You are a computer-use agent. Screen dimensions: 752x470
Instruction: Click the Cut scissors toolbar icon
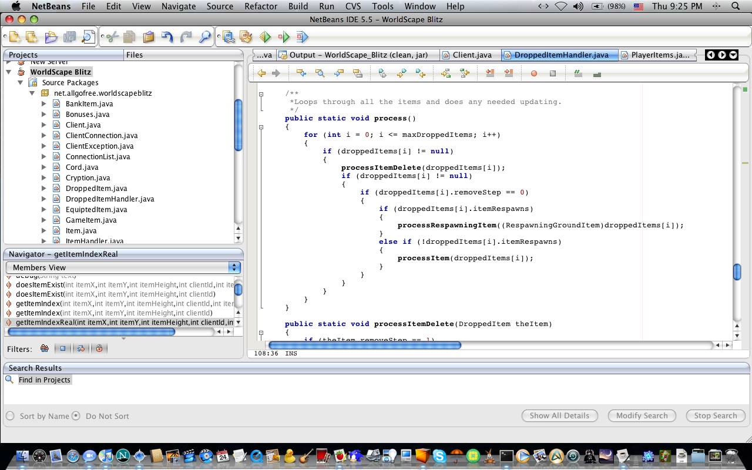[x=112, y=37]
